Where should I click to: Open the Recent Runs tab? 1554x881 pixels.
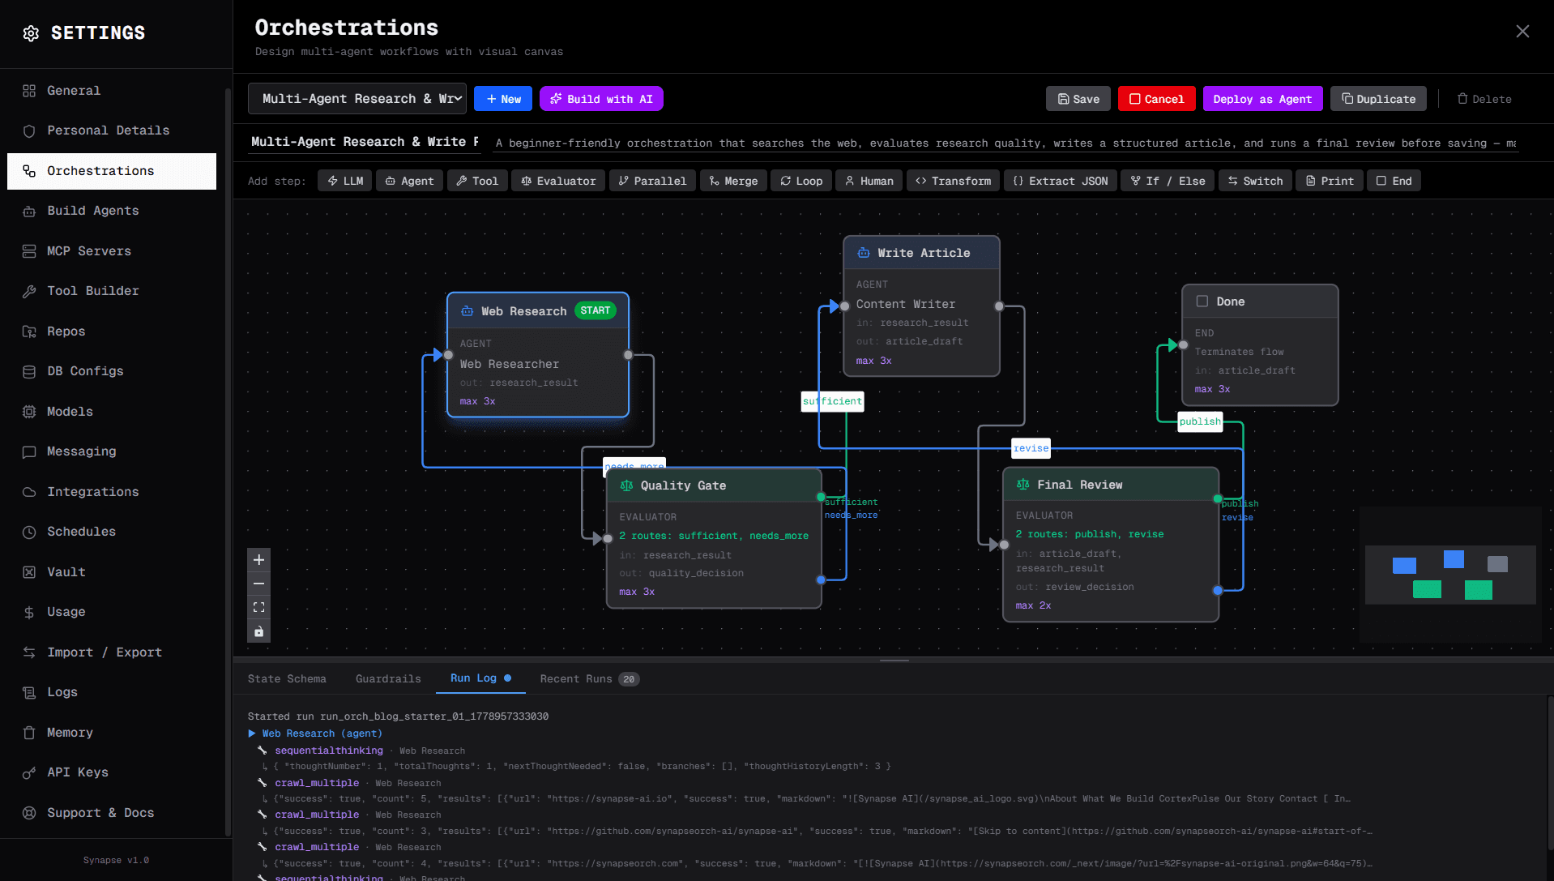point(589,679)
